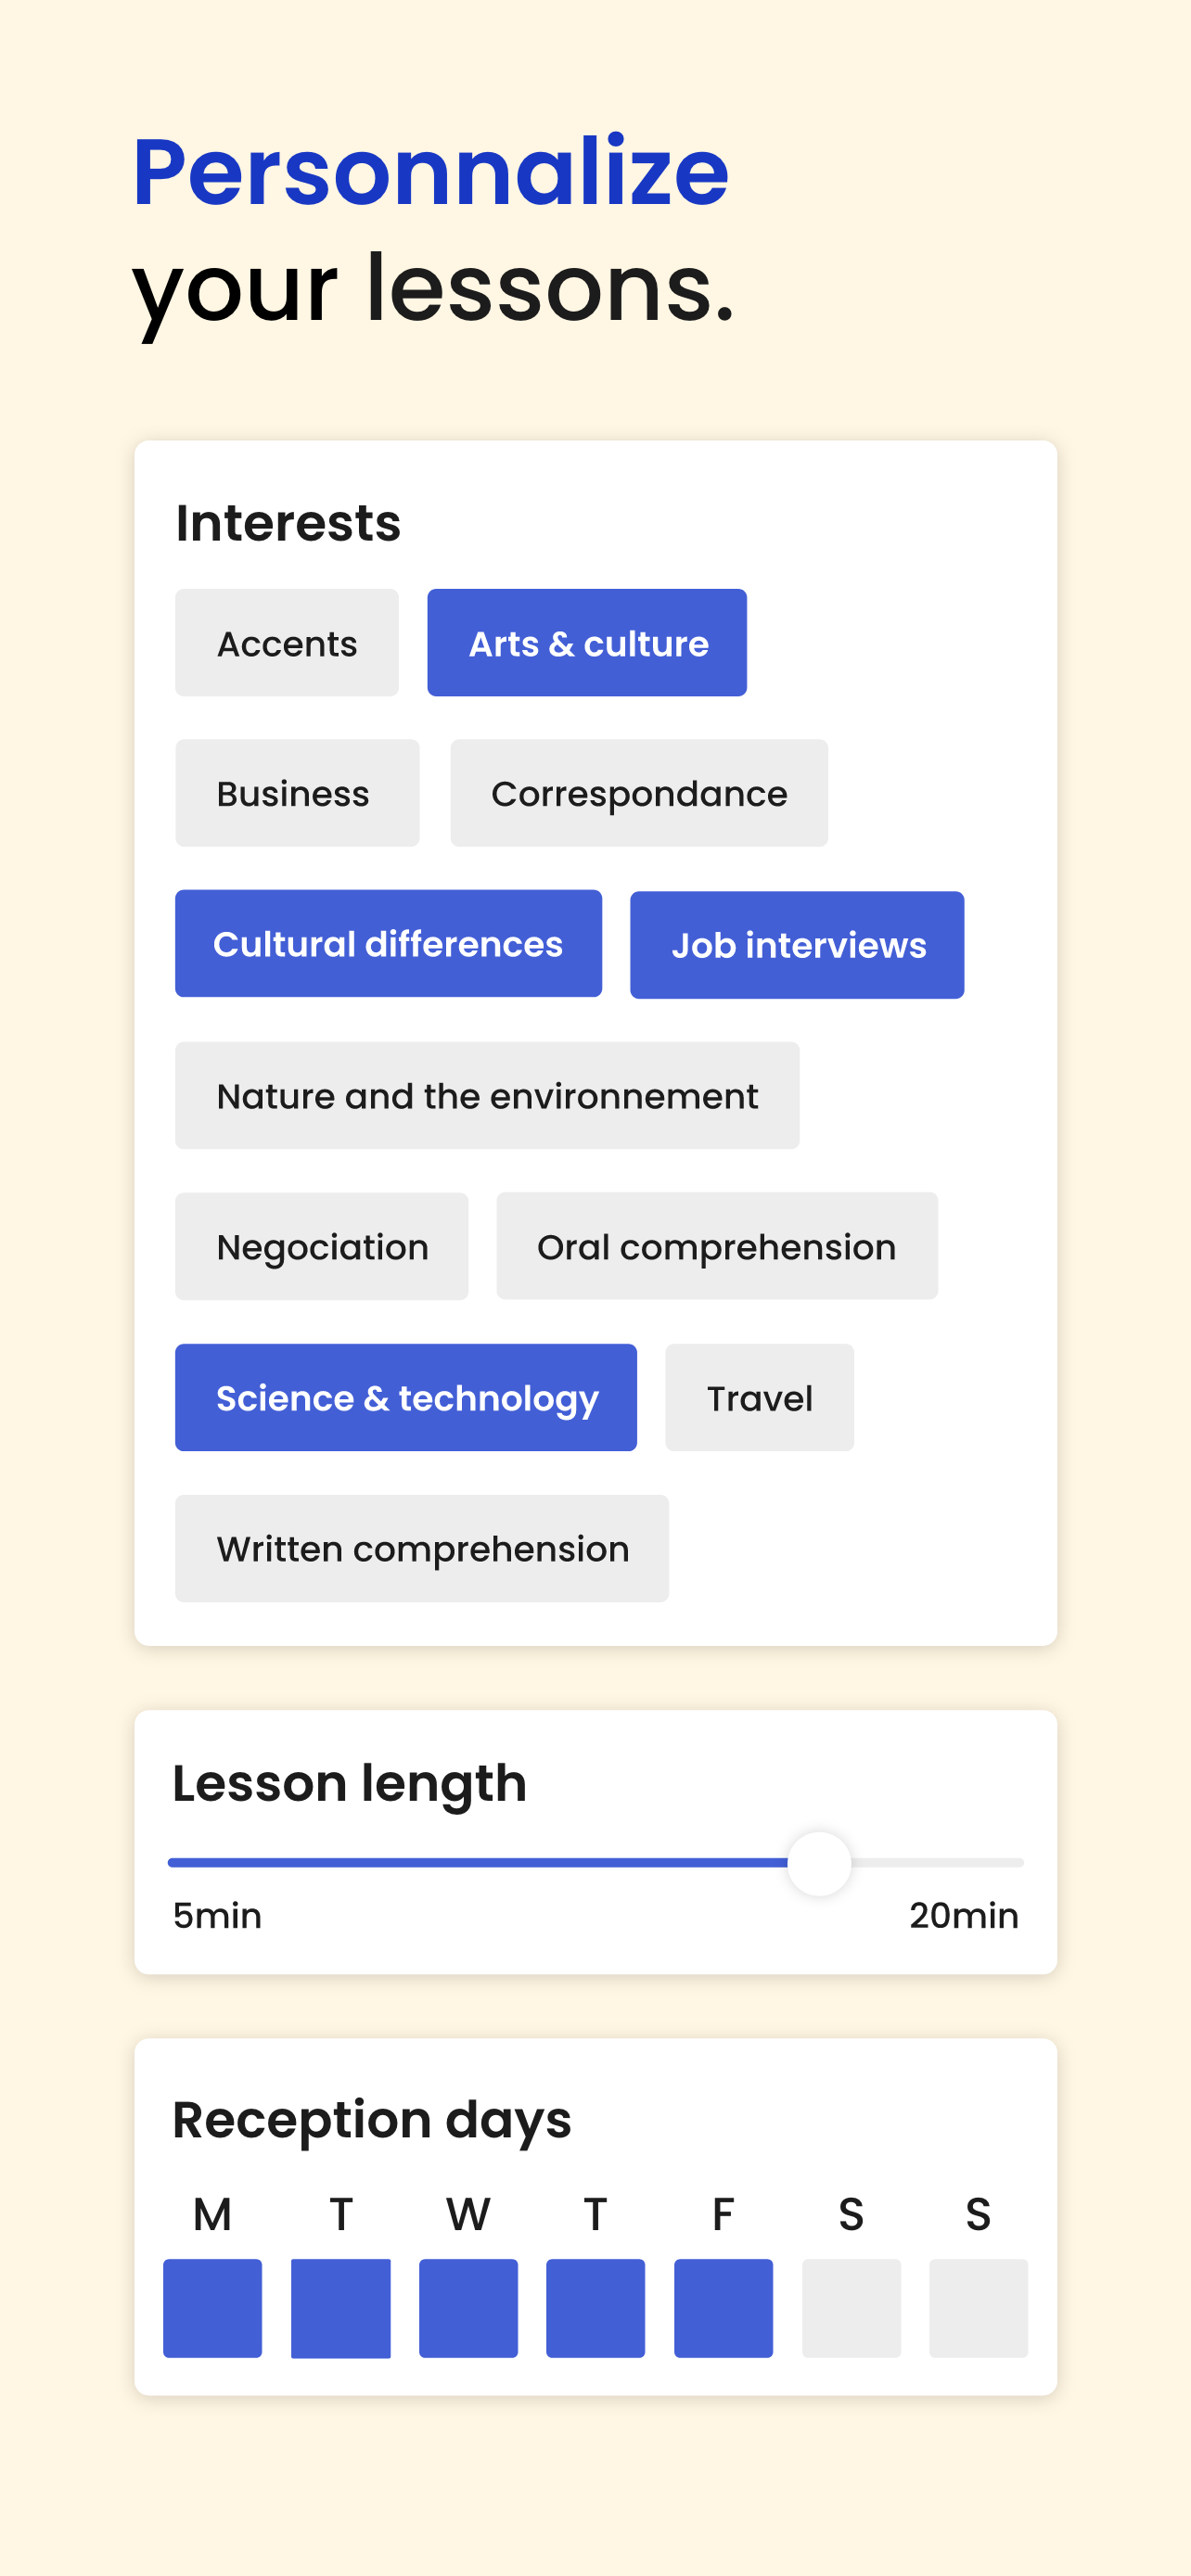
Task: Enable Saturday reception day box
Action: point(851,2308)
